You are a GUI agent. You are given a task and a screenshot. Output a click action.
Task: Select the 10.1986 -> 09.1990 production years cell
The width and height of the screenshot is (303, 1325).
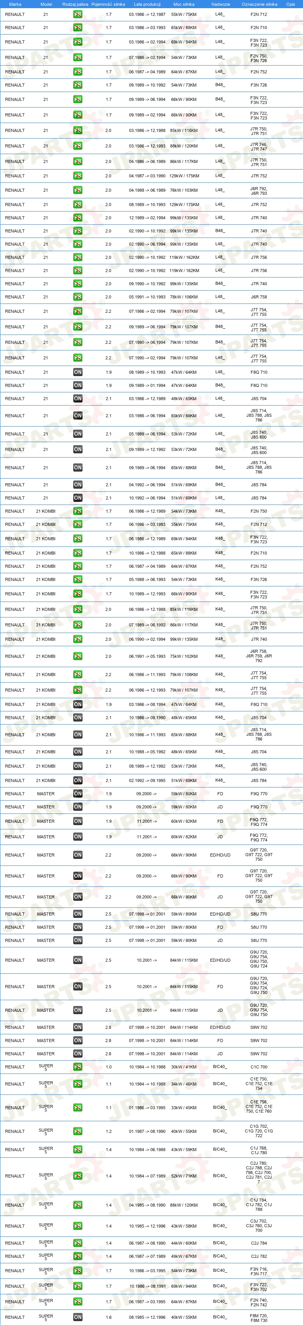tap(147, 718)
